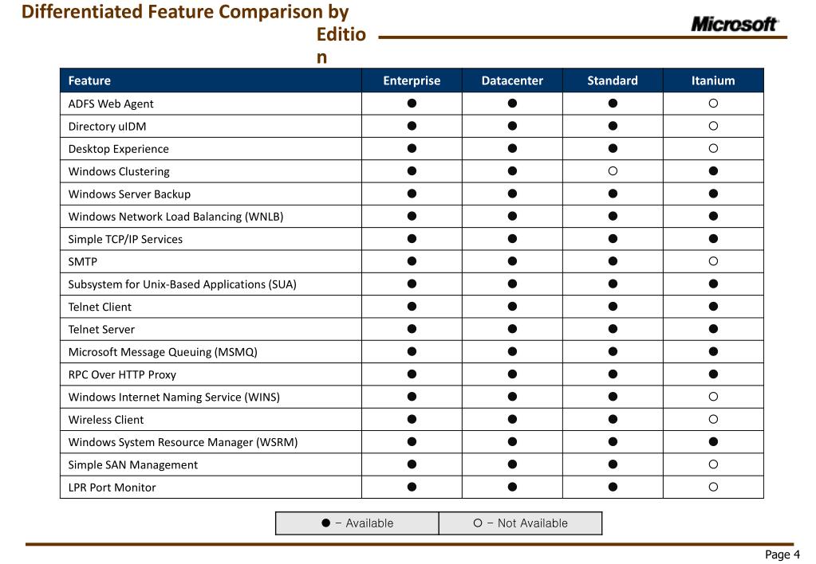Click the filled Itanium dot for Windows Clustering
Screen dimensions: 816x564
click(x=713, y=171)
